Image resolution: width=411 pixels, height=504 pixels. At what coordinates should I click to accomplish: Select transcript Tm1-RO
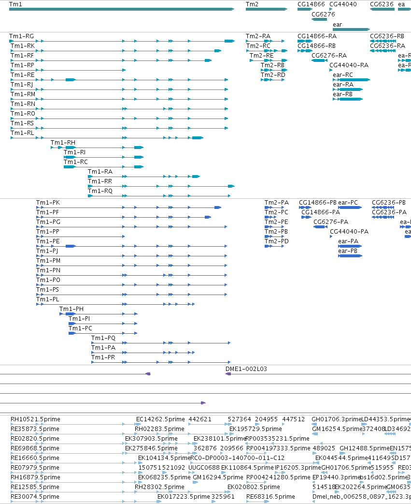click(119, 119)
